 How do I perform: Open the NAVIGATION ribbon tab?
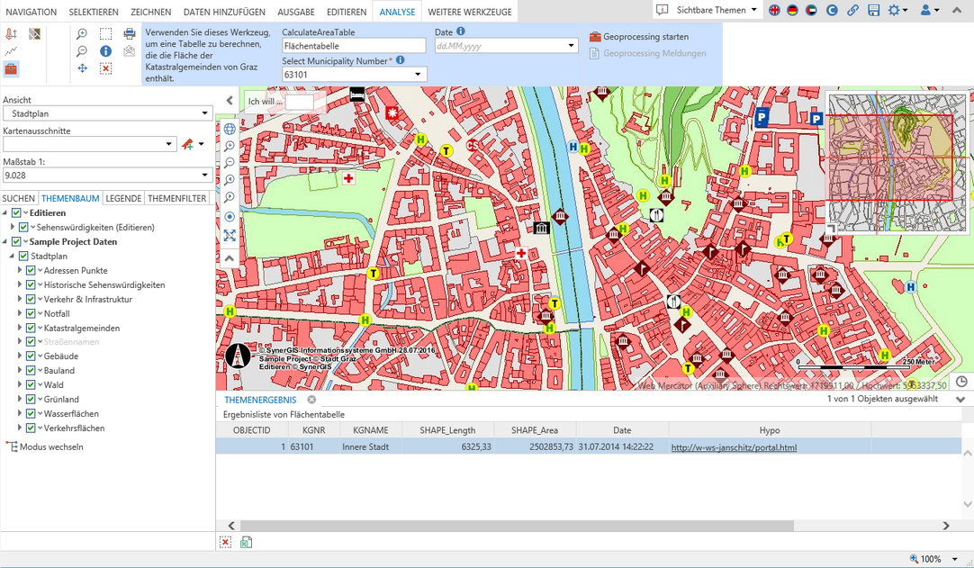[32, 12]
